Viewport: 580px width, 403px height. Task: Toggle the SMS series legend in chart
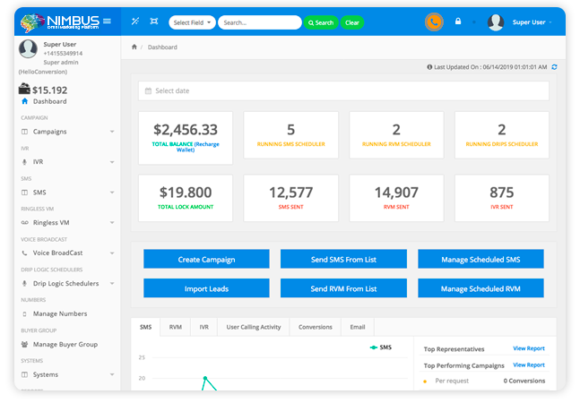(x=381, y=347)
